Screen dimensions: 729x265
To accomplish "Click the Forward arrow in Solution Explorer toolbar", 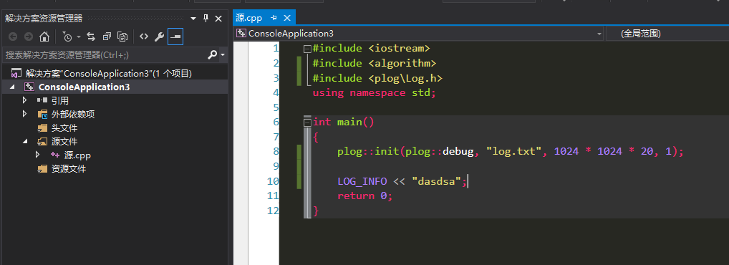I will pos(29,37).
